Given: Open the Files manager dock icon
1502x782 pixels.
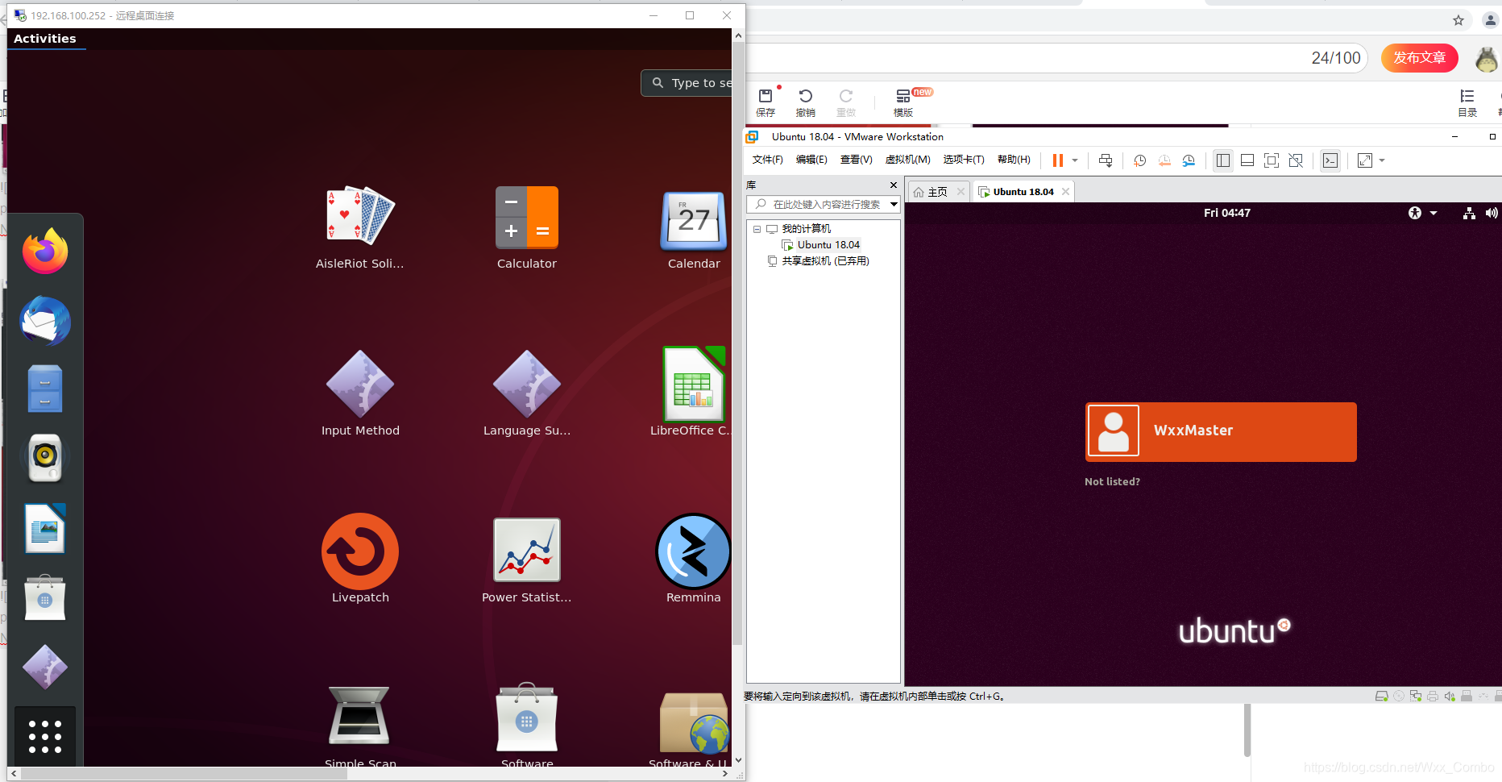Looking at the screenshot, I should [45, 389].
